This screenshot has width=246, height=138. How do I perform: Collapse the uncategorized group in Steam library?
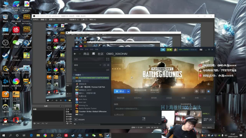(74, 81)
